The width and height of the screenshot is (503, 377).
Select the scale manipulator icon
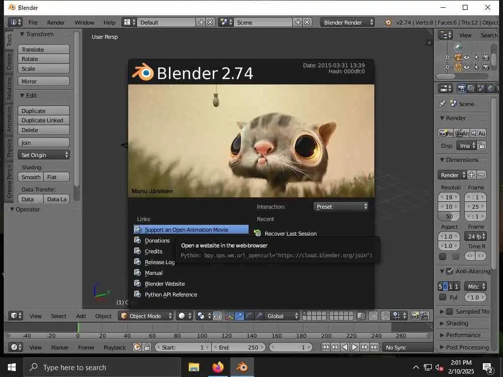coord(258,316)
